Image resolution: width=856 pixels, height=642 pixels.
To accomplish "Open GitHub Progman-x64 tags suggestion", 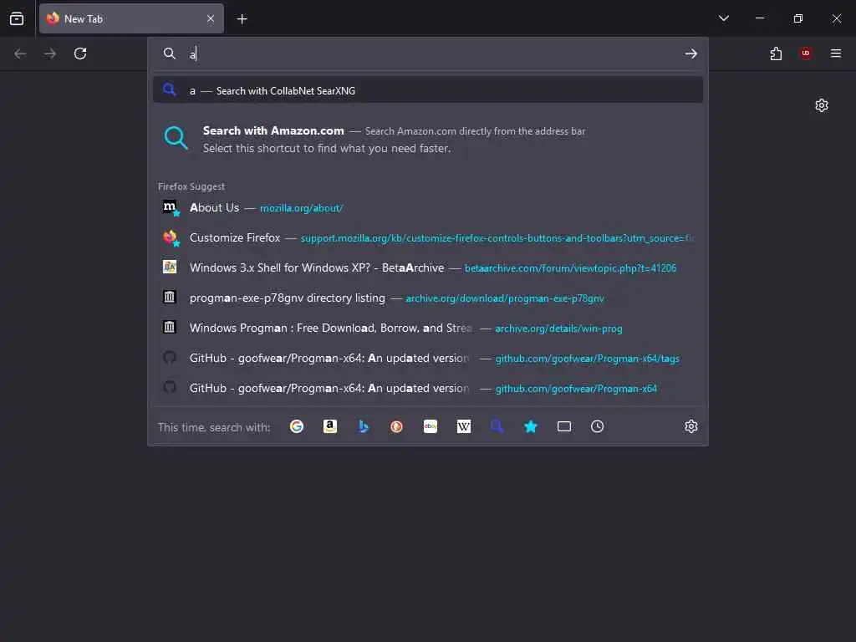I will [428, 358].
